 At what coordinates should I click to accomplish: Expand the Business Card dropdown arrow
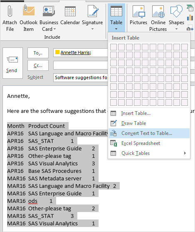(54, 29)
